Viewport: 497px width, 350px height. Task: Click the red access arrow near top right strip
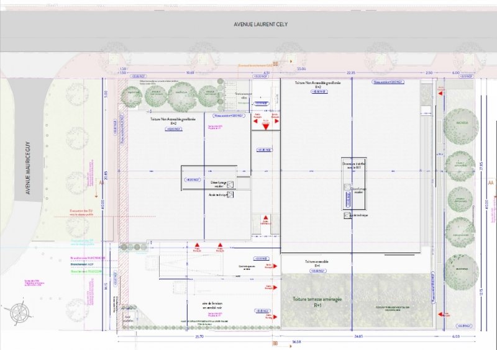tap(440, 93)
